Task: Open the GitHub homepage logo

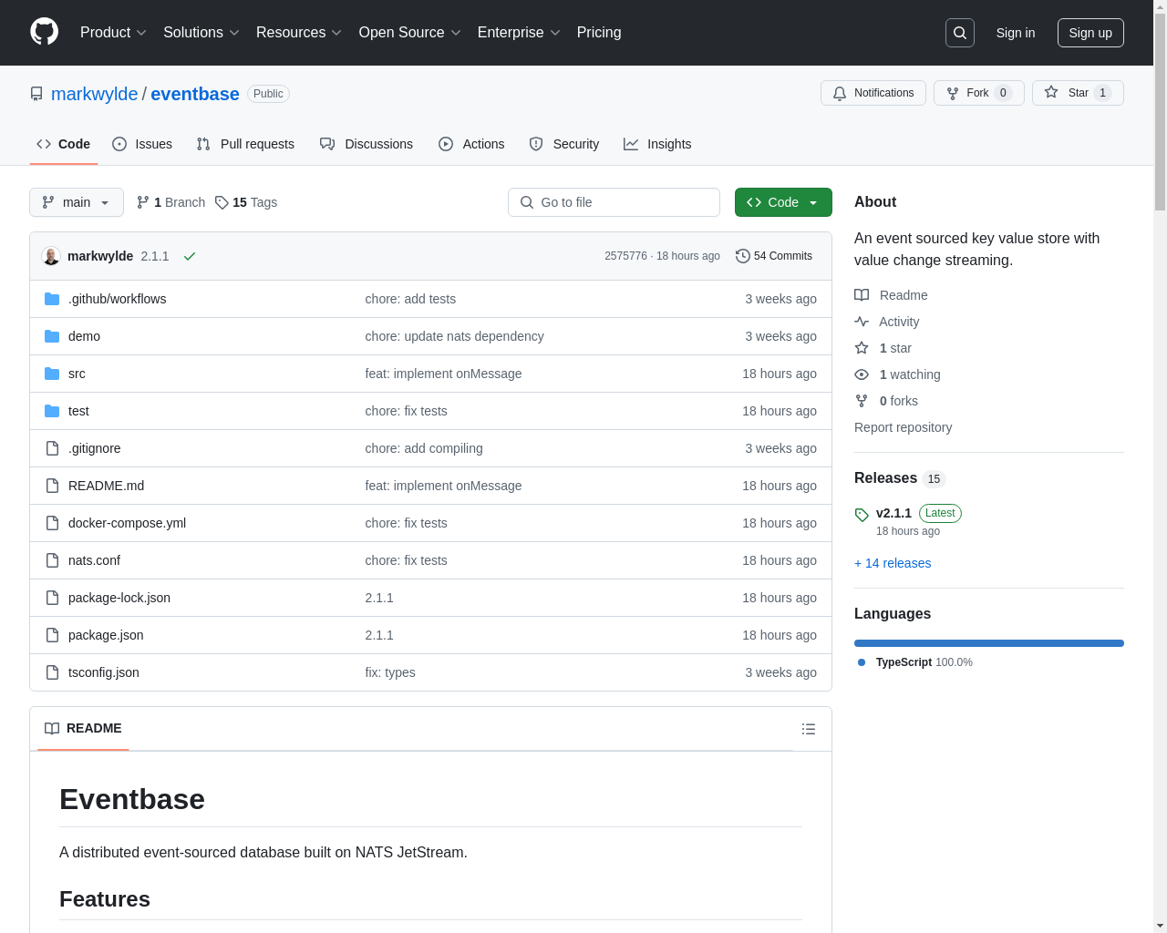Action: pos(44,32)
